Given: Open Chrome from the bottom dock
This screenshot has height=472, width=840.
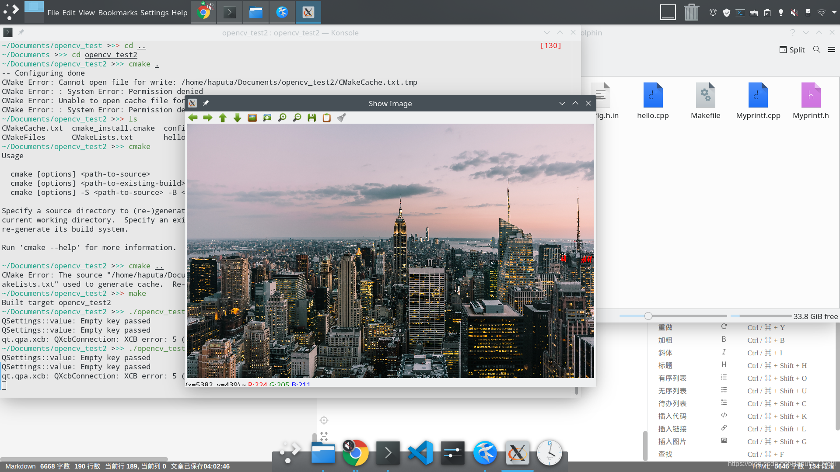Looking at the screenshot, I should [x=356, y=453].
